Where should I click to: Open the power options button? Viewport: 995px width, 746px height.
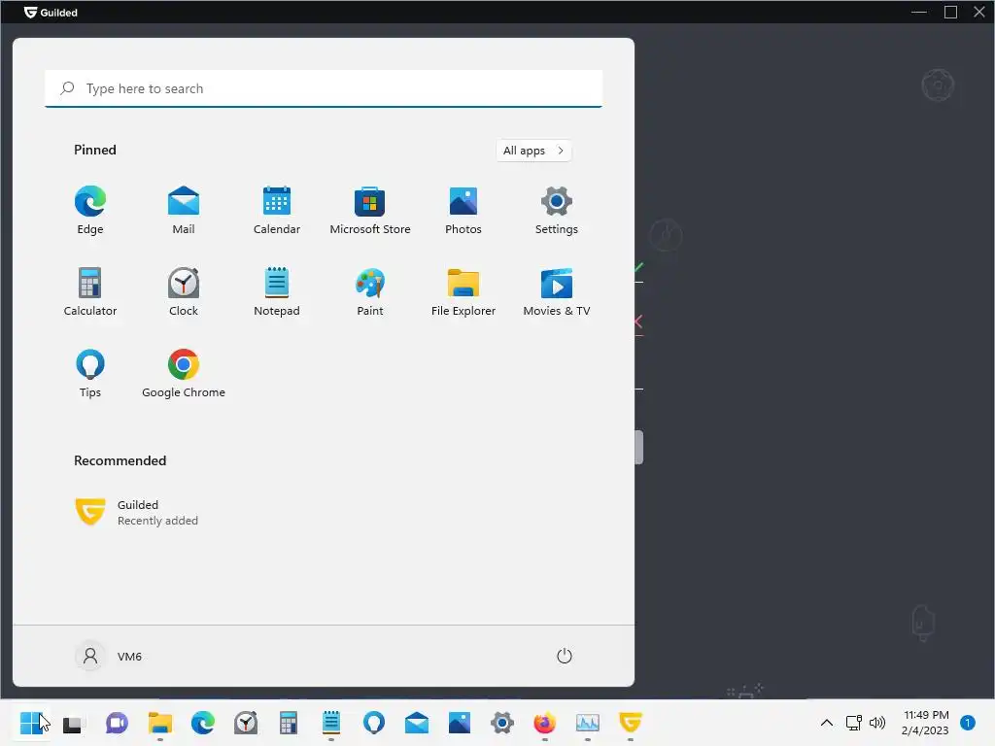[565, 656]
